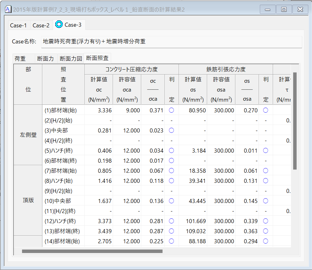Click the 頂版 member cell
Viewport: 312px width, 270px height.
coord(28,200)
